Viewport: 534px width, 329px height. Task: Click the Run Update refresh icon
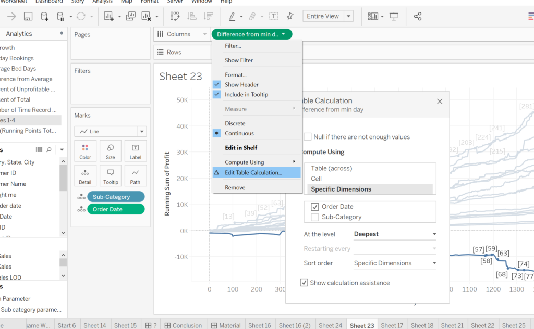pos(81,16)
